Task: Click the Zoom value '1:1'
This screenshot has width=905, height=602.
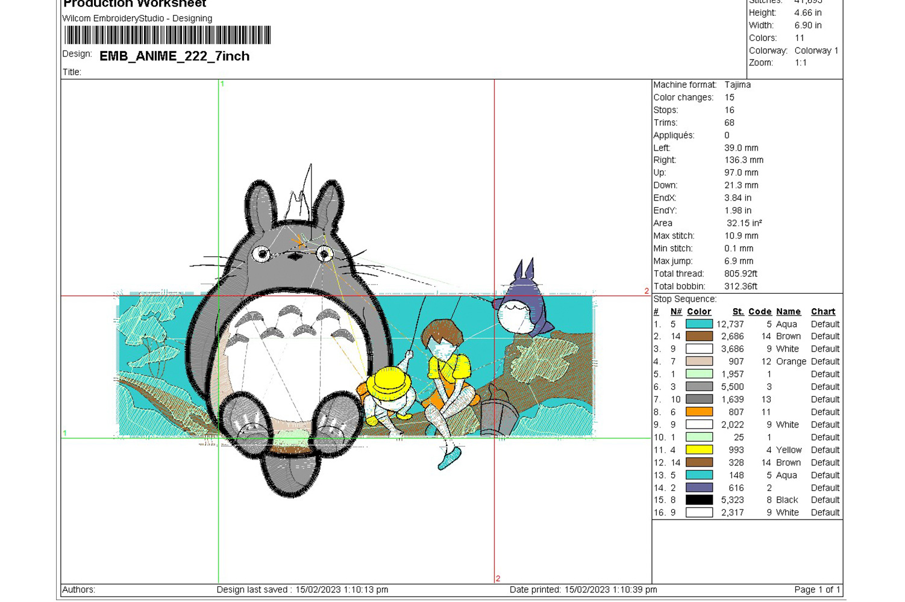Action: (800, 63)
